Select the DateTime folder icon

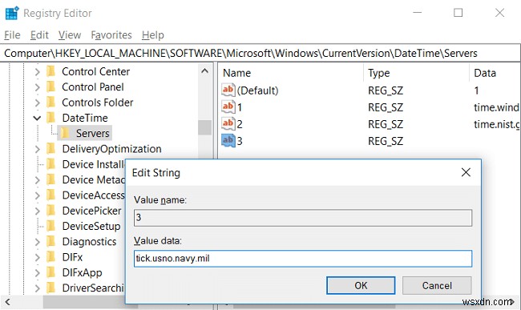(x=50, y=118)
